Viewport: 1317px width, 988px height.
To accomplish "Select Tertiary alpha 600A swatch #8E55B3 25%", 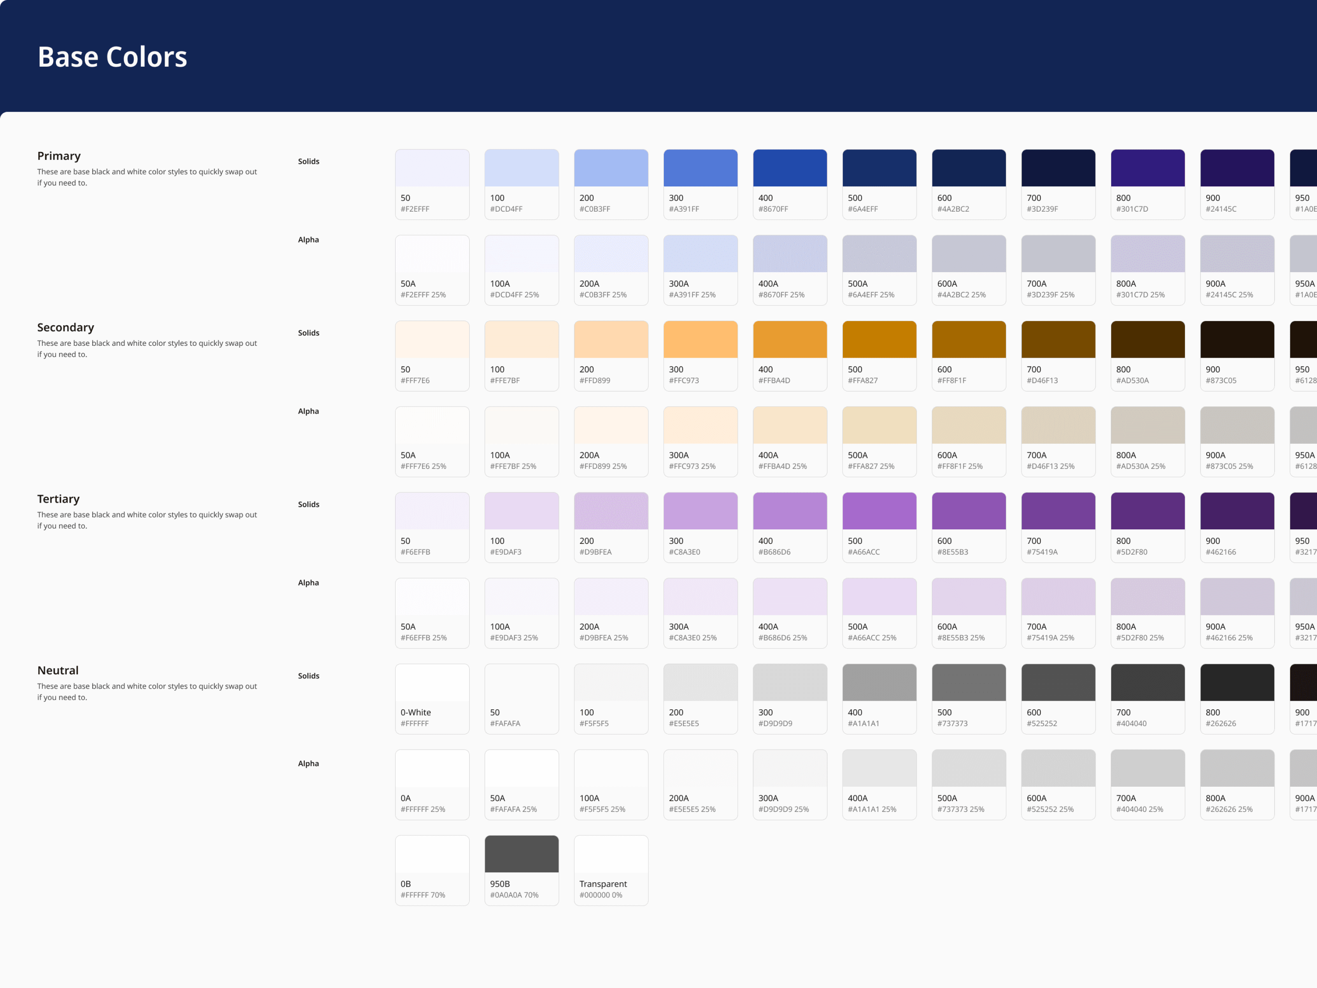I will [x=969, y=613].
